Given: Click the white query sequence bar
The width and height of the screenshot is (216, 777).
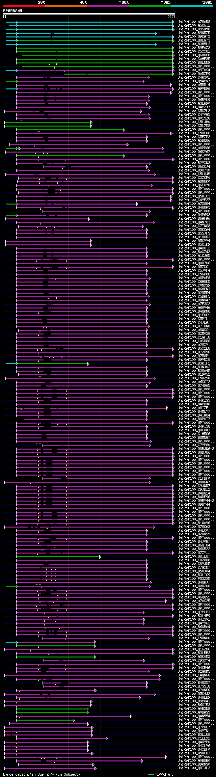Looking at the screenshot, I should pos(89,14).
